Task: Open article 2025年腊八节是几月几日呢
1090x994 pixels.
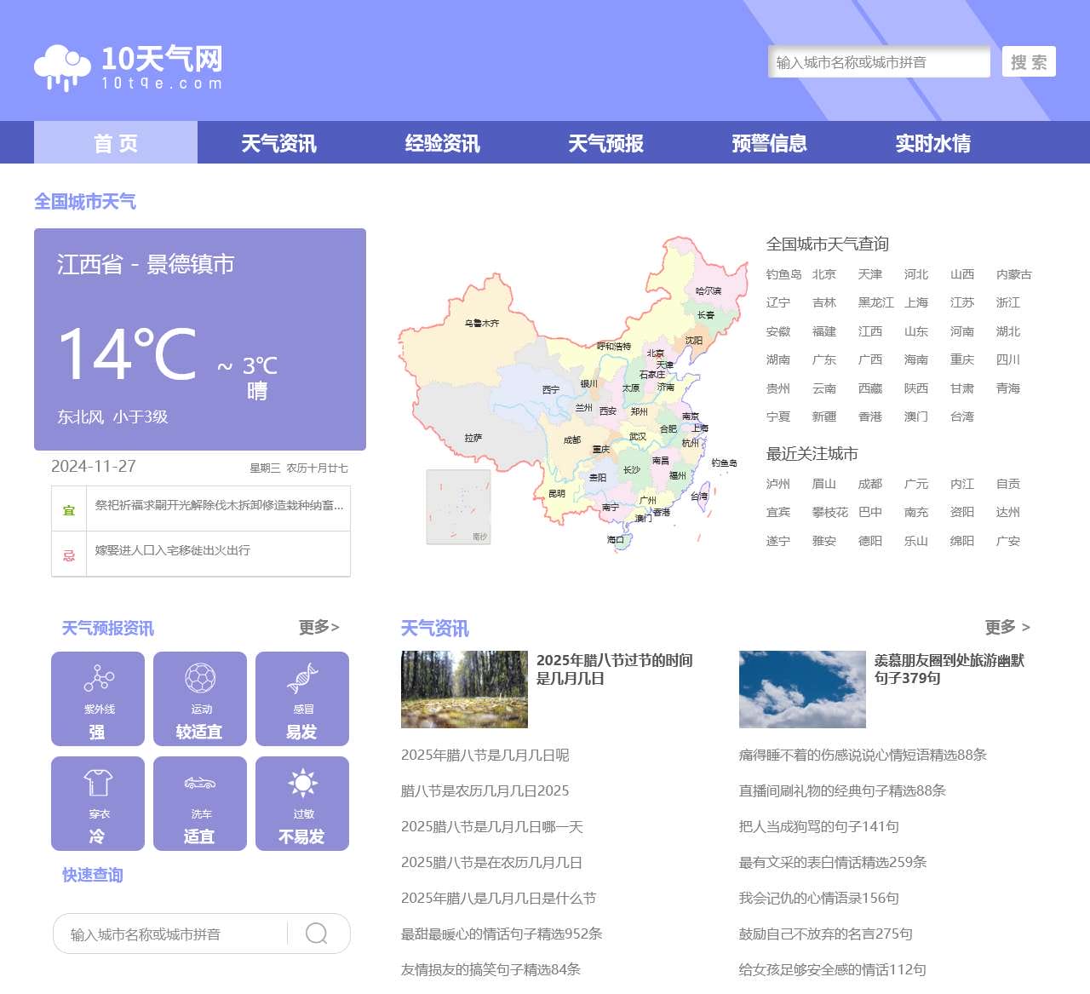Action: pos(485,755)
